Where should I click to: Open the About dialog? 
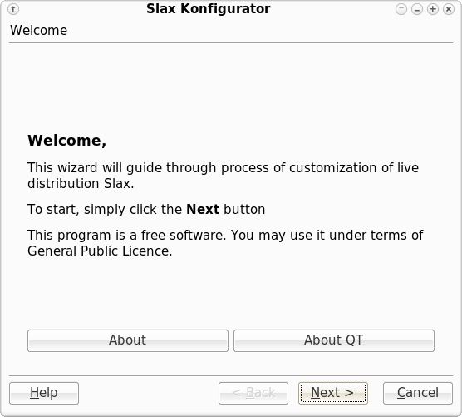click(x=128, y=340)
